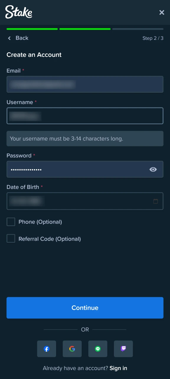Viewport: 170px width, 379px height.
Task: Click the Stake logo
Action: [19, 12]
